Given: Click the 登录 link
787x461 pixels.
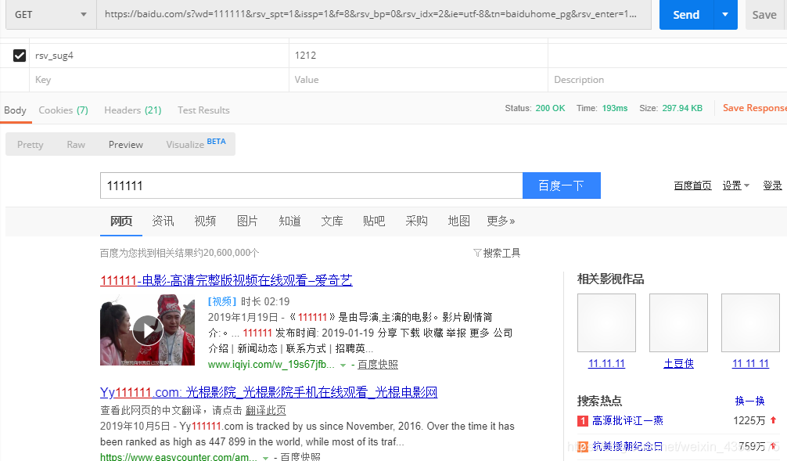Looking at the screenshot, I should tap(772, 185).
